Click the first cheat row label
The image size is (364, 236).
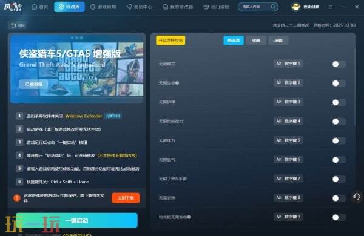tap(167, 64)
